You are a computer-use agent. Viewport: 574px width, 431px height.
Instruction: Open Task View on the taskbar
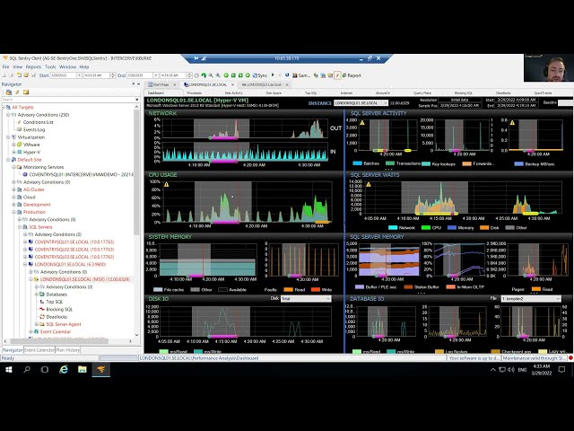[45, 369]
